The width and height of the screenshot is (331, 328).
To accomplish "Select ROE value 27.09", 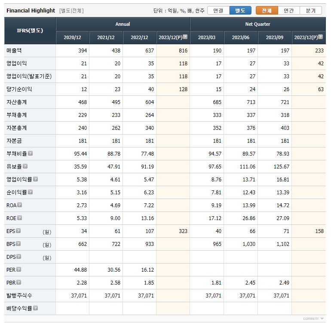I will point(283,218).
